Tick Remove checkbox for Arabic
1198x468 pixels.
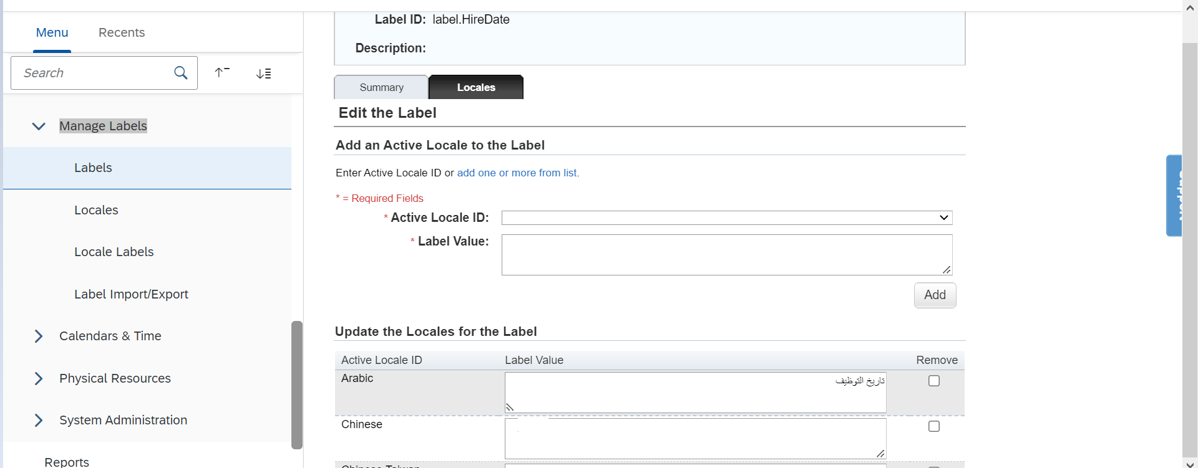[934, 381]
